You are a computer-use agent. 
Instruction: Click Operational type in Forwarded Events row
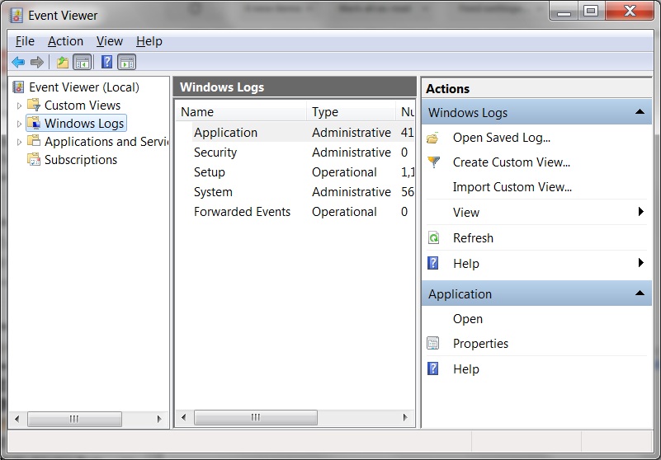click(x=344, y=212)
